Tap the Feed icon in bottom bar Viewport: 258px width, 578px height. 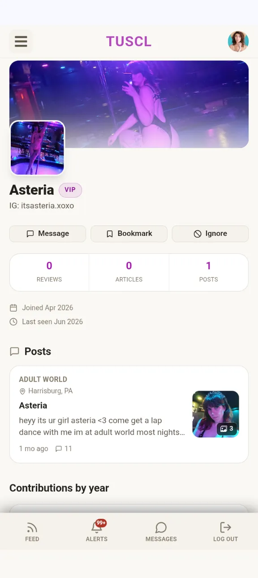coord(32,527)
